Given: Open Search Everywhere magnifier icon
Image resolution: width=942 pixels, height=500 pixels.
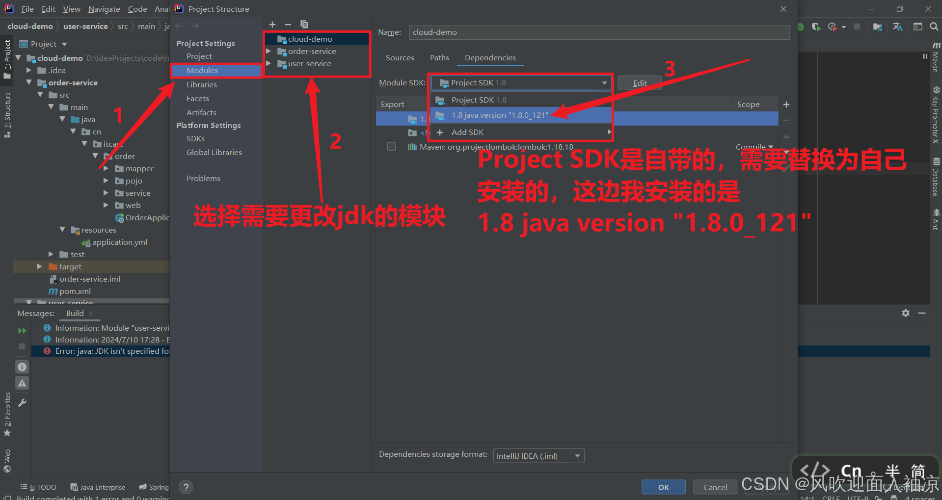Looking at the screenshot, I should click(934, 26).
